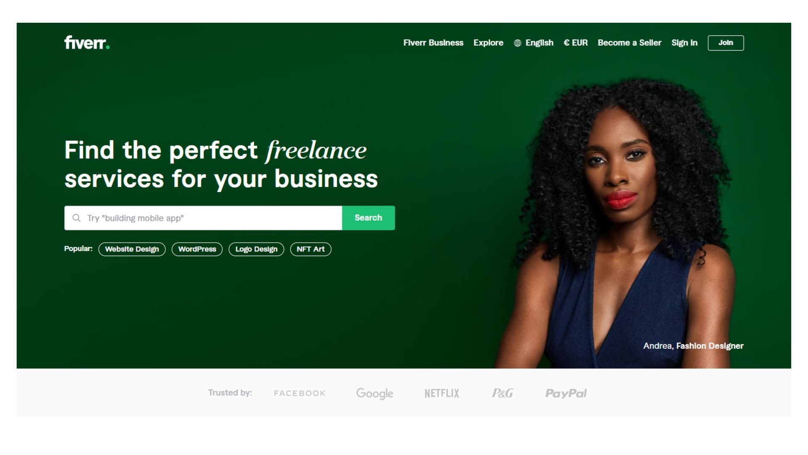Screen dimensions: 808x455
Task: Click the Join button
Action: pyautogui.click(x=726, y=43)
